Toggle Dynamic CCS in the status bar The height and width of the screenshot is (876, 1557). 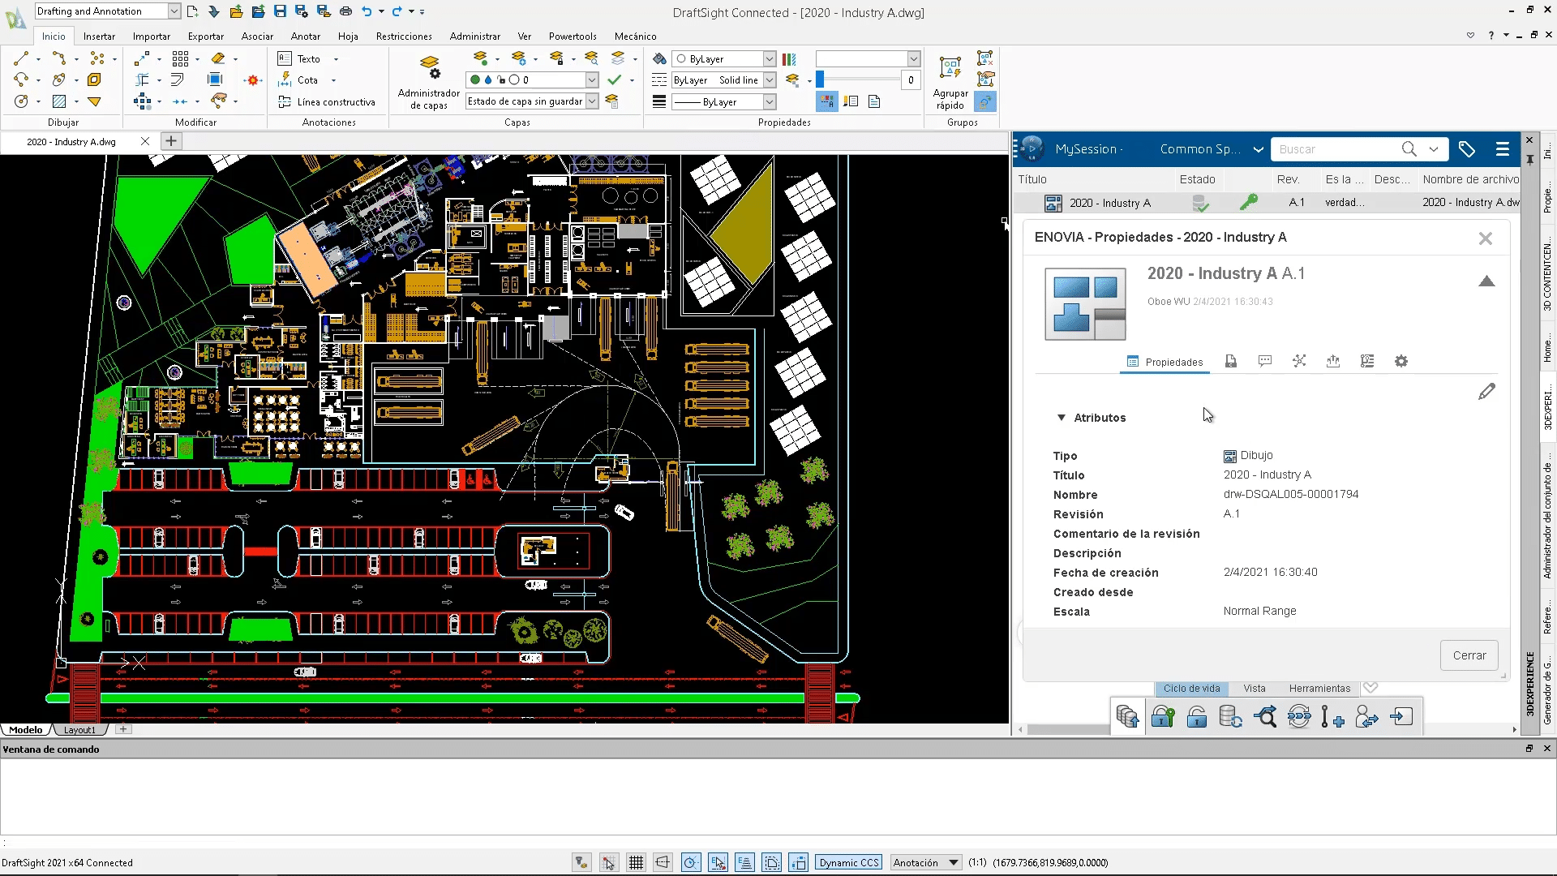point(848,863)
